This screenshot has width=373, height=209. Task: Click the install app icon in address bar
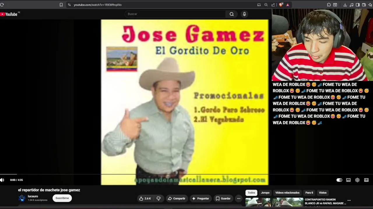click(x=259, y=5)
